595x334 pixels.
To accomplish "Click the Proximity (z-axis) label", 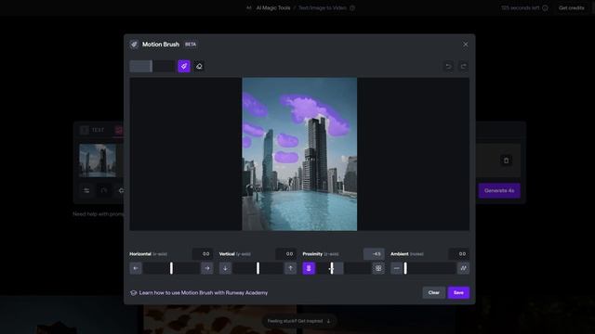I will point(321,253).
